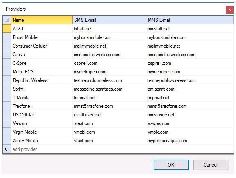The width and height of the screenshot is (236, 178).
Task: Select the vzwpix.com cell
Action: coord(190,123)
